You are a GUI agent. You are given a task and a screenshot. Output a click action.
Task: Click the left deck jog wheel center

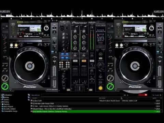click(30, 66)
